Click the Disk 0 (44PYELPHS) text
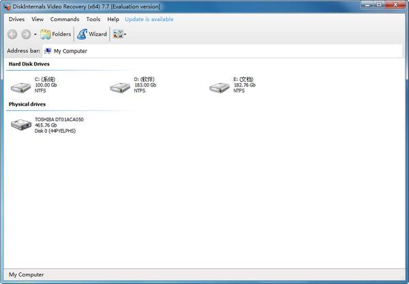409x284 pixels. [x=55, y=131]
